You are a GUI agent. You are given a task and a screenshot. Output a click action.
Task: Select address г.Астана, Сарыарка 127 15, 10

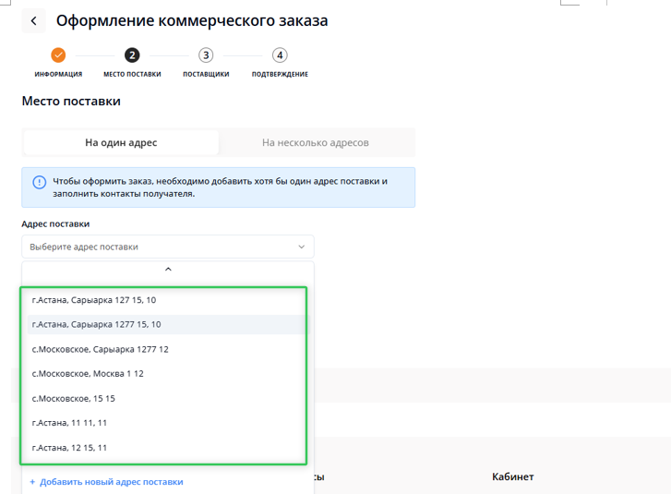point(94,300)
